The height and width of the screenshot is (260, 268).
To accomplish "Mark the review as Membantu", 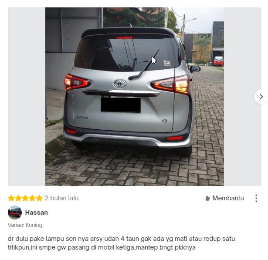I will tap(224, 198).
